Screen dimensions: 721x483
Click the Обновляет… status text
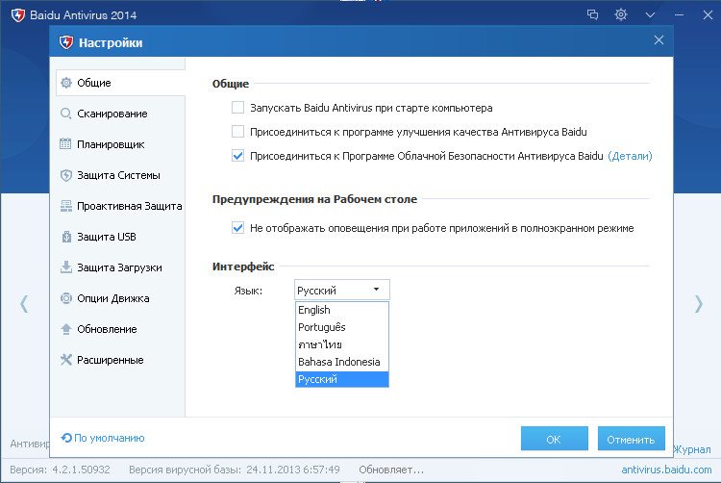pos(391,470)
